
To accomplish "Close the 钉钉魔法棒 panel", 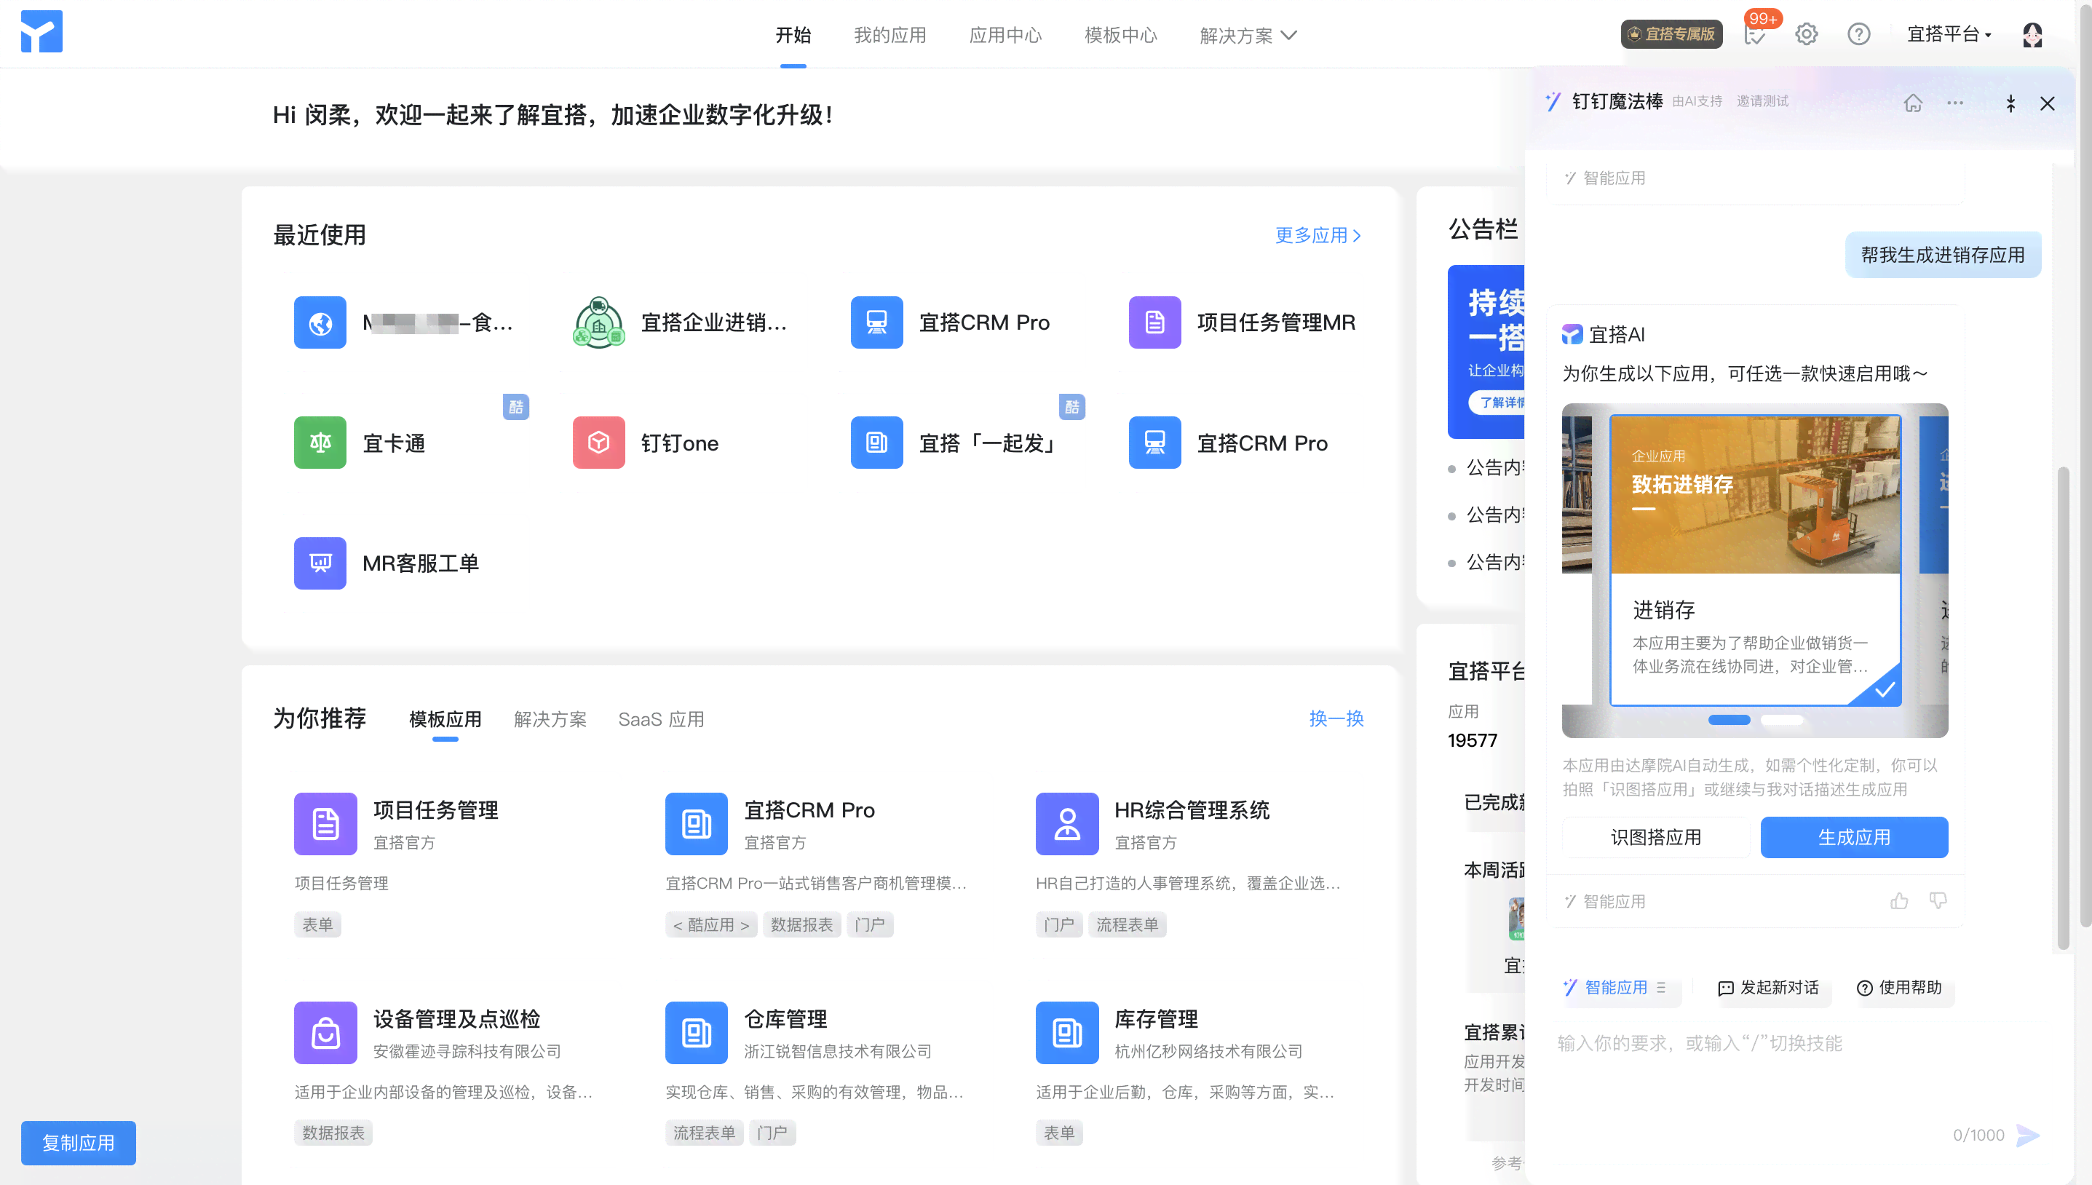I will (x=2048, y=103).
